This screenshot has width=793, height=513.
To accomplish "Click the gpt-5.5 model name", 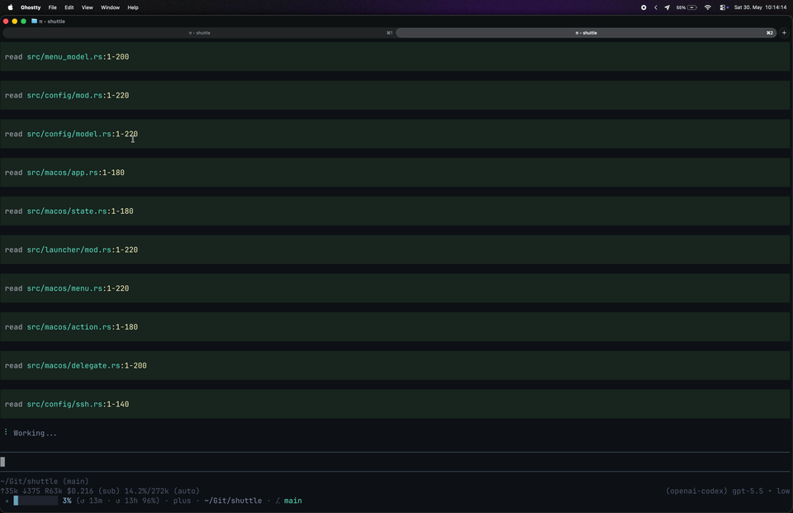I will [x=748, y=491].
